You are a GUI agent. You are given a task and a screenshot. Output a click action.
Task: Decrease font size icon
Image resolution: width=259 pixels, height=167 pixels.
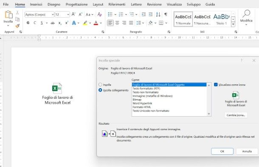(80, 14)
